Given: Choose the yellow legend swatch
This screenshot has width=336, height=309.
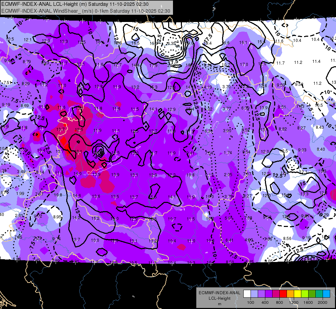Looking at the screenshot, I should point(298,294).
